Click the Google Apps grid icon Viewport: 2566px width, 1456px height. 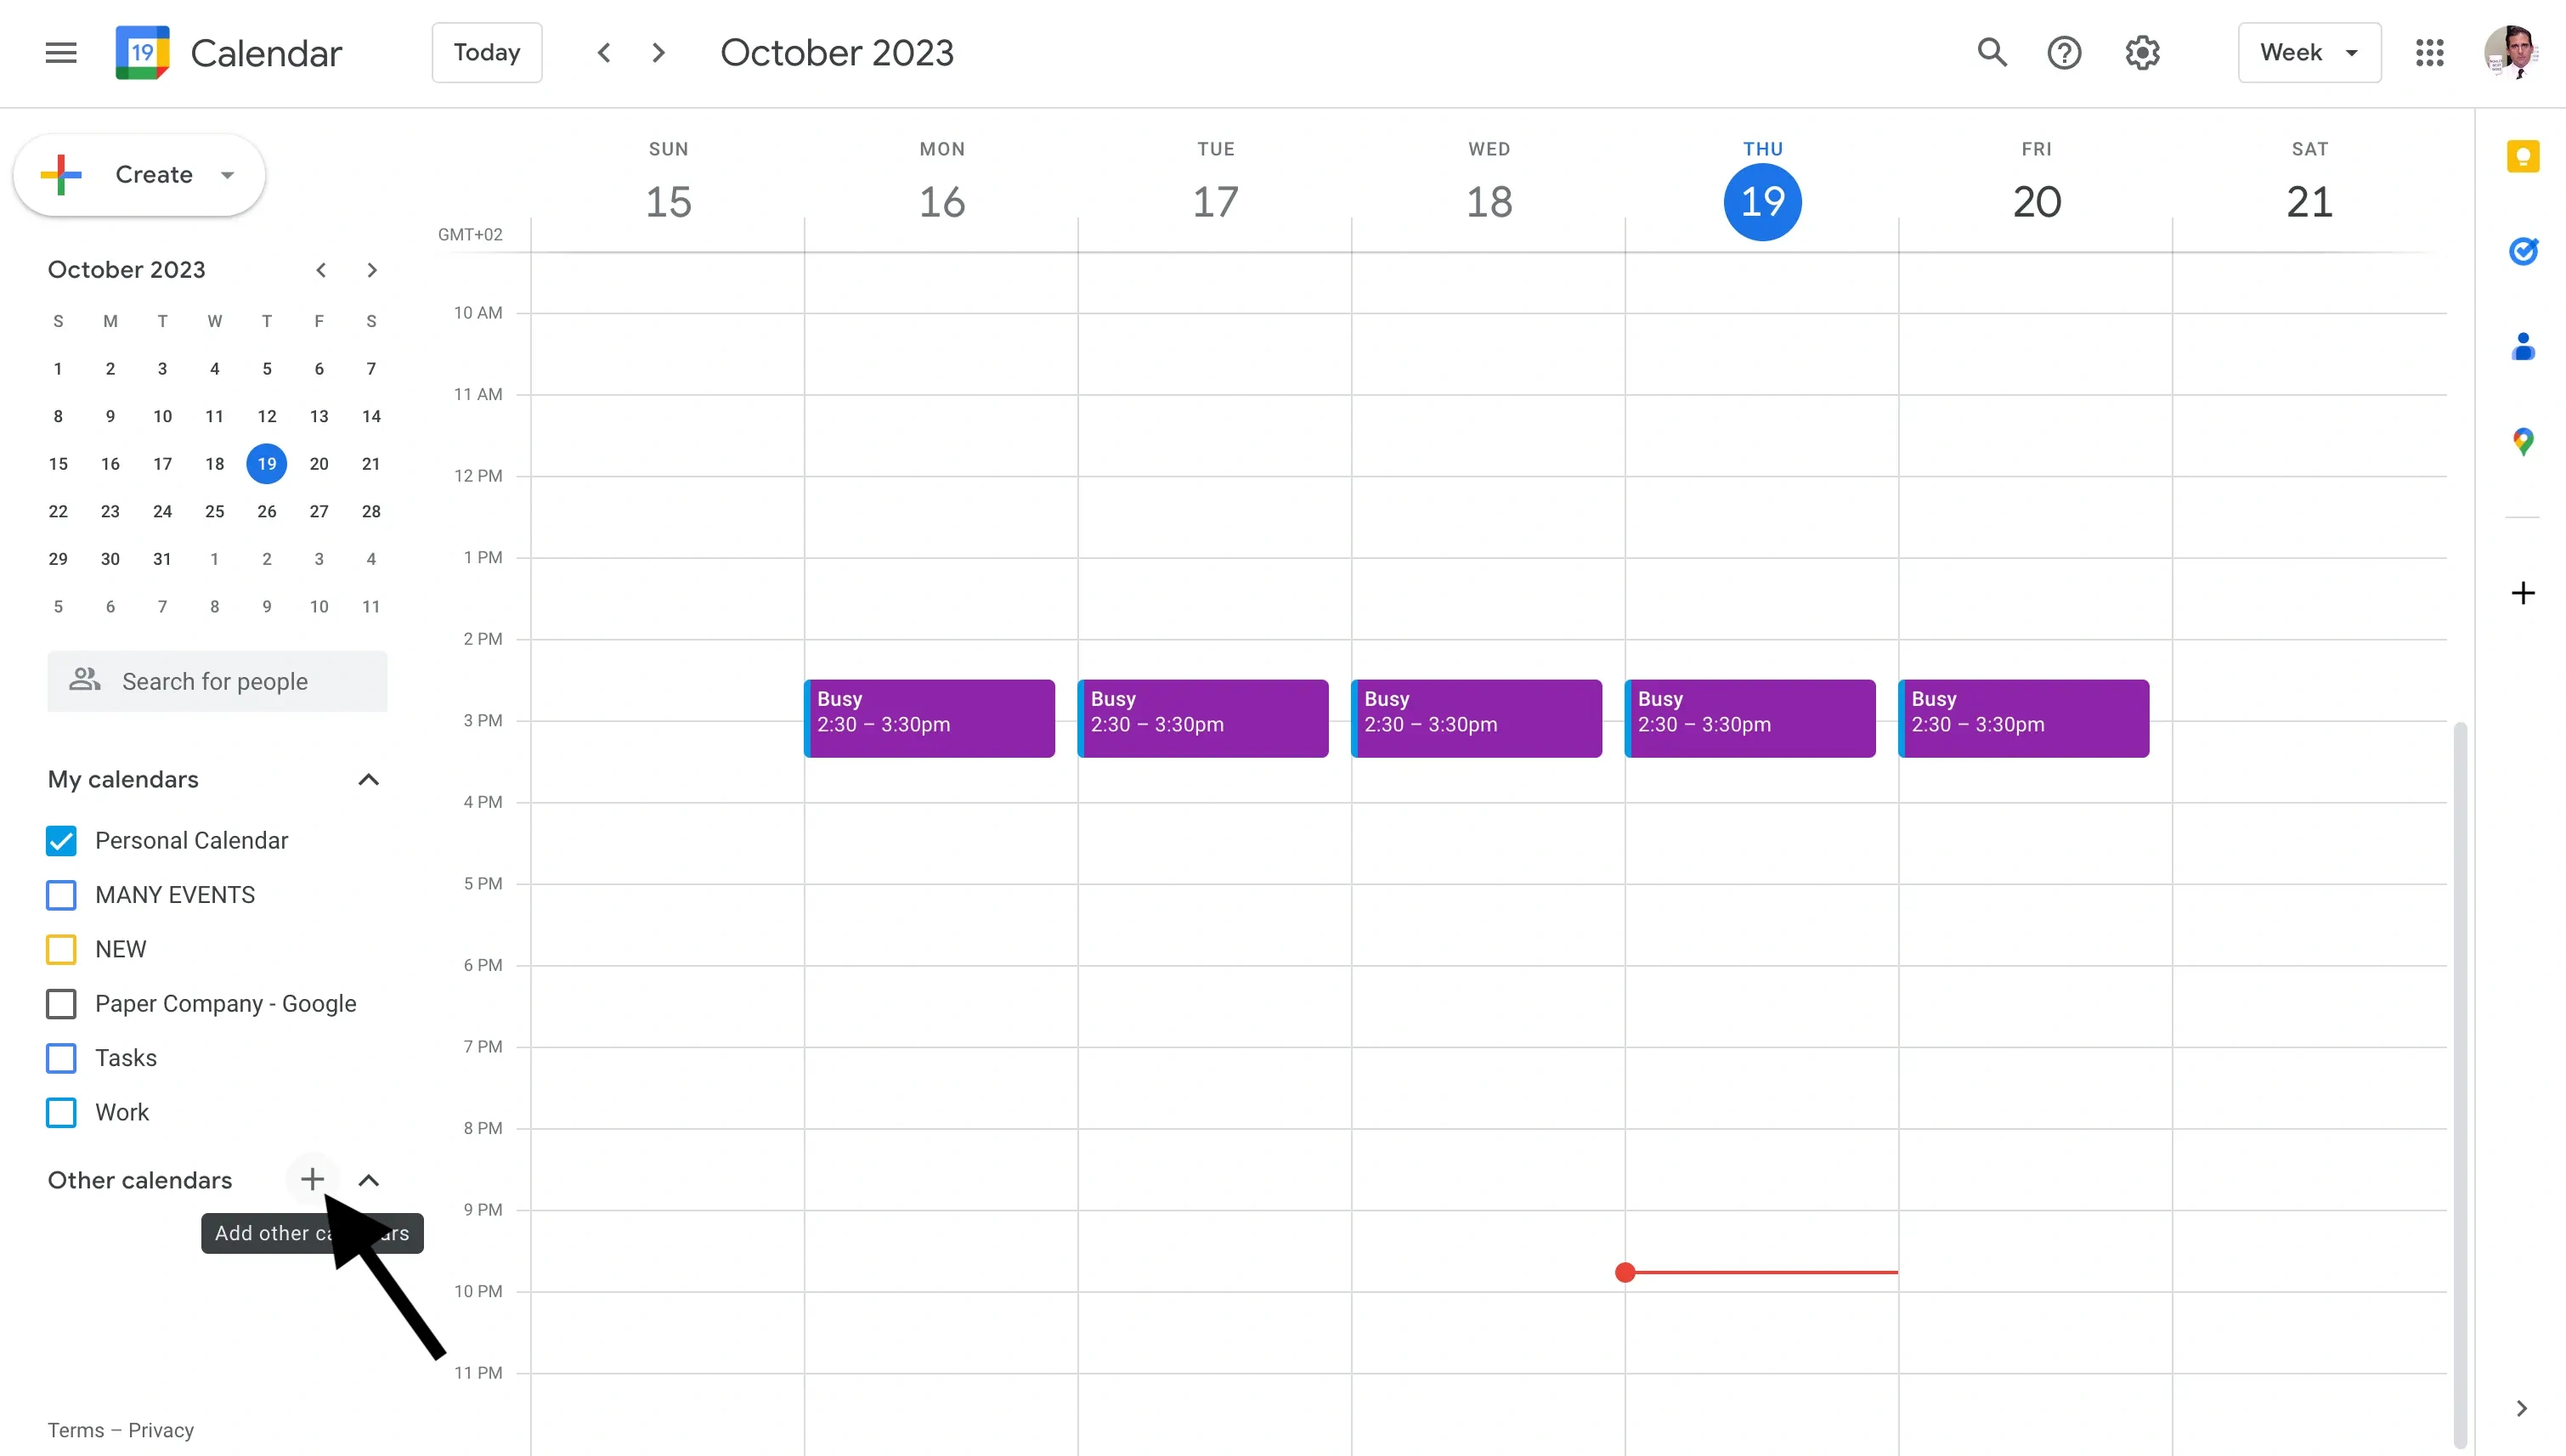pyautogui.click(x=2428, y=53)
